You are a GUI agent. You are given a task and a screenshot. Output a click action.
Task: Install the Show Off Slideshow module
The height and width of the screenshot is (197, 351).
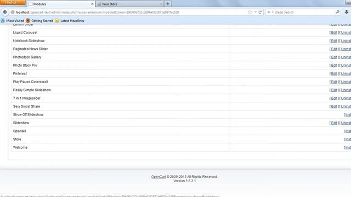pos(348,115)
